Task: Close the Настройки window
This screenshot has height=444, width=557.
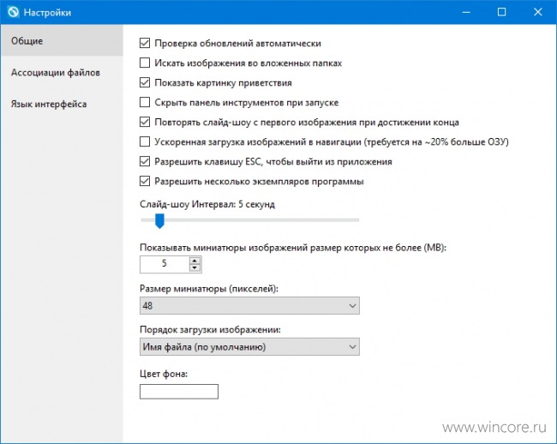Action: click(x=538, y=12)
